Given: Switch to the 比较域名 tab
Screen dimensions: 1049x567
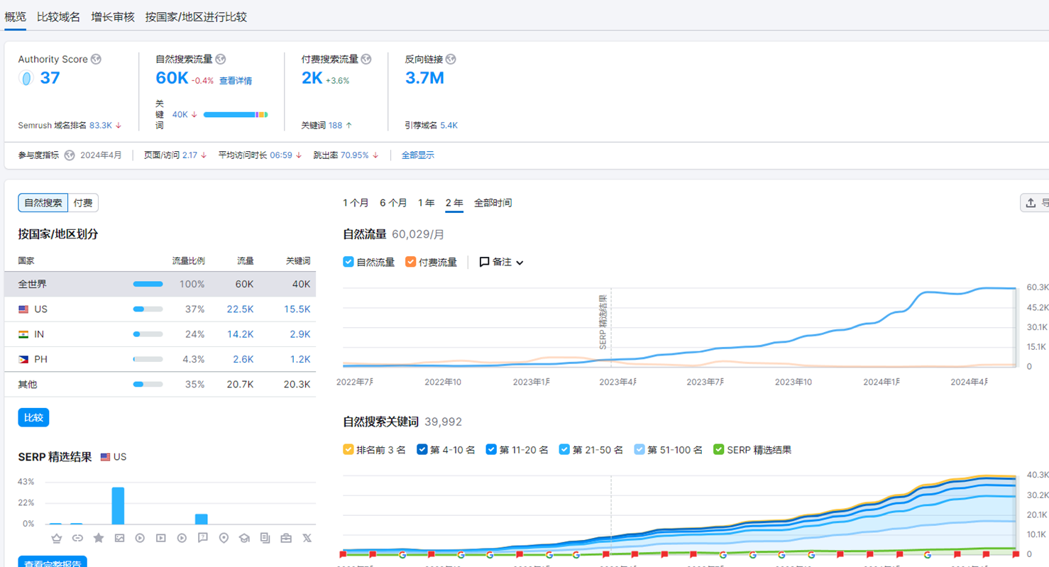Looking at the screenshot, I should (x=58, y=17).
